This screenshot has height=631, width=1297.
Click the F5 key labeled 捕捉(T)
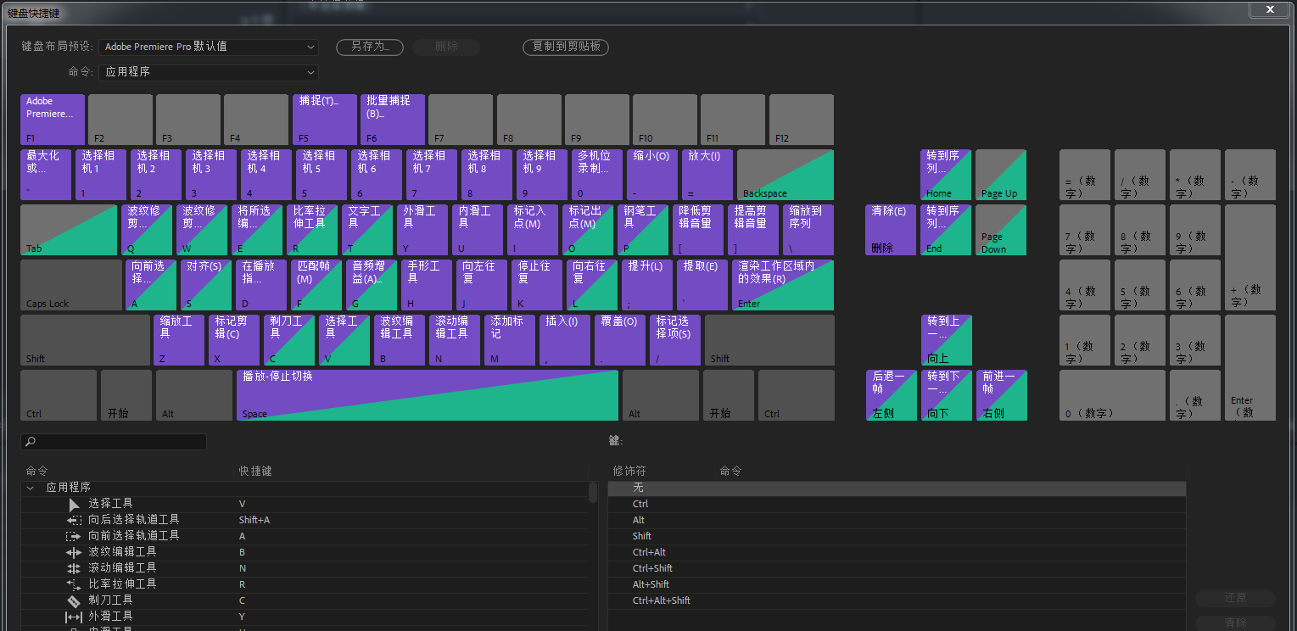coord(325,120)
